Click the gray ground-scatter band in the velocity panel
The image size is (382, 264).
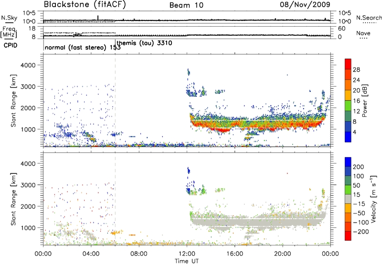pyautogui.click(x=258, y=222)
